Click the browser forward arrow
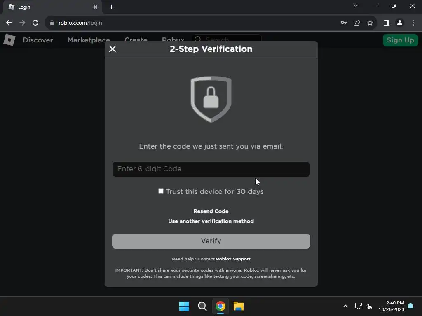Screen dimensions: 422x316 pyautogui.click(x=22, y=23)
